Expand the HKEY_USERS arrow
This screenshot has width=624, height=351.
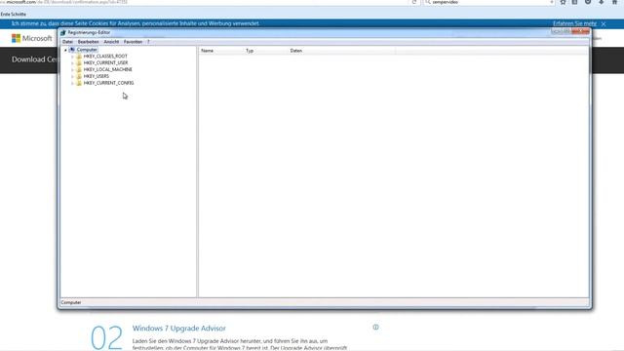click(72, 76)
